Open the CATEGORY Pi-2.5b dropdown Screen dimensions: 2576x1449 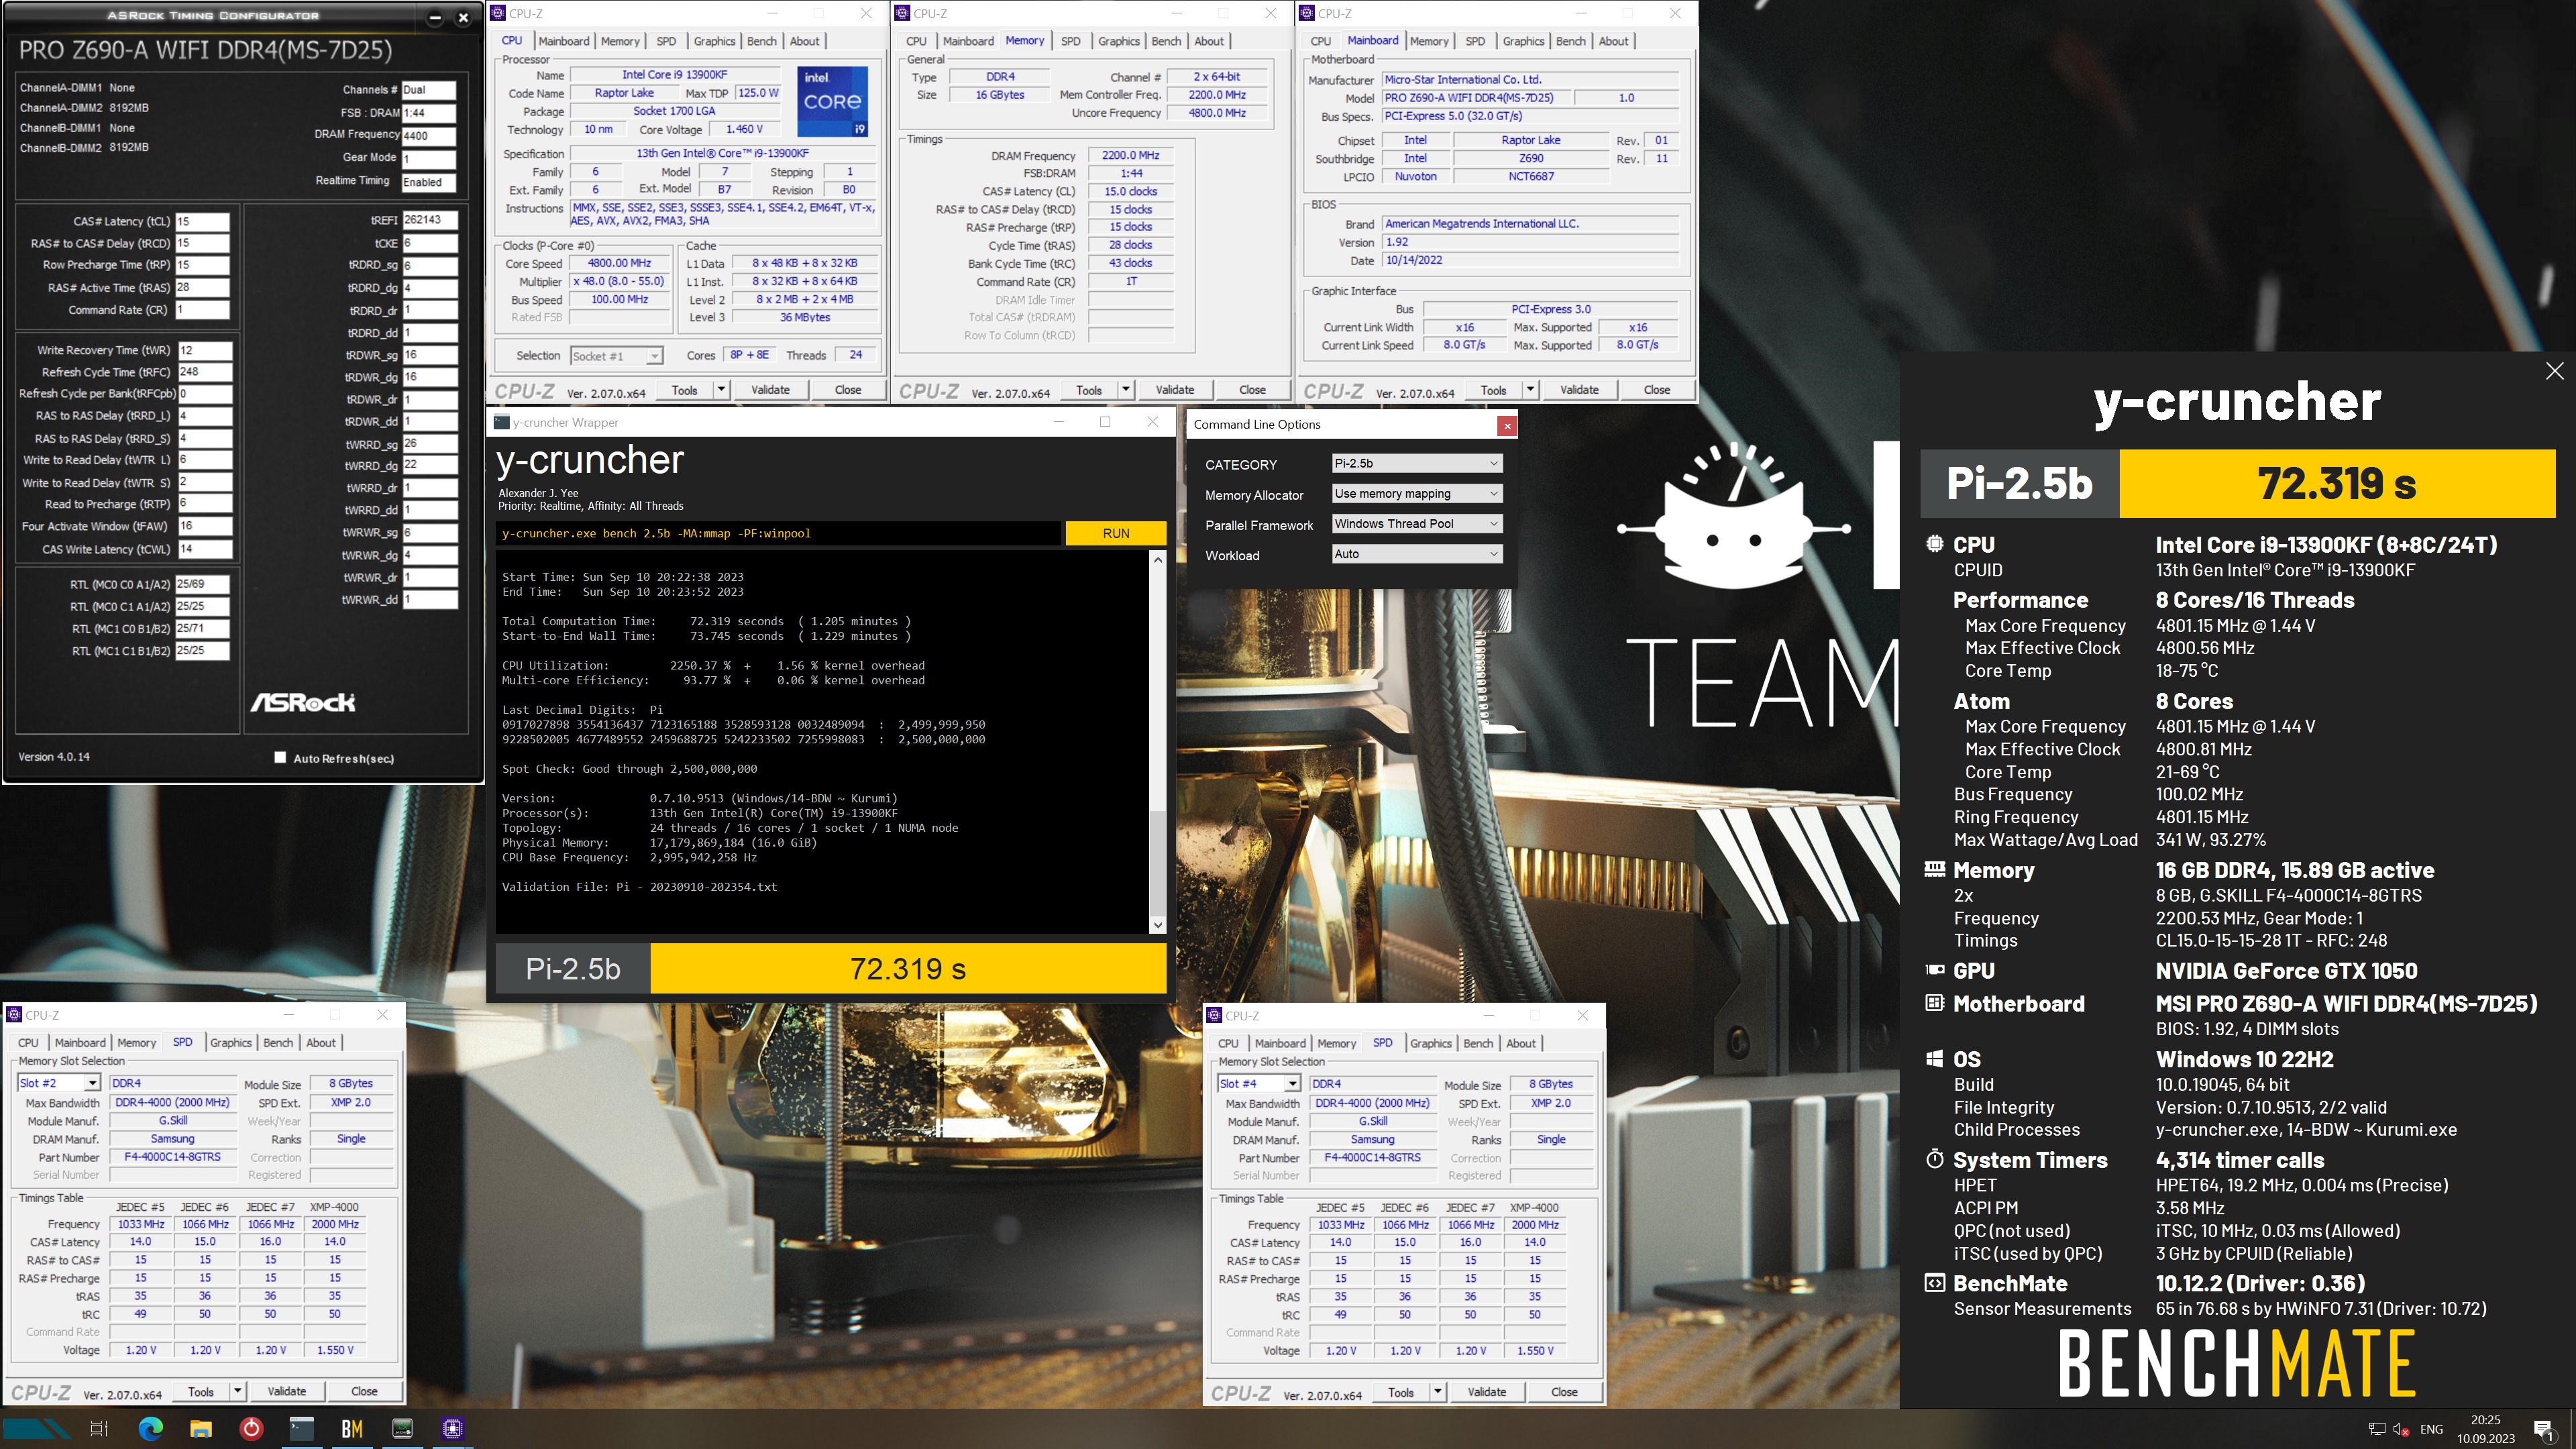[x=1416, y=463]
